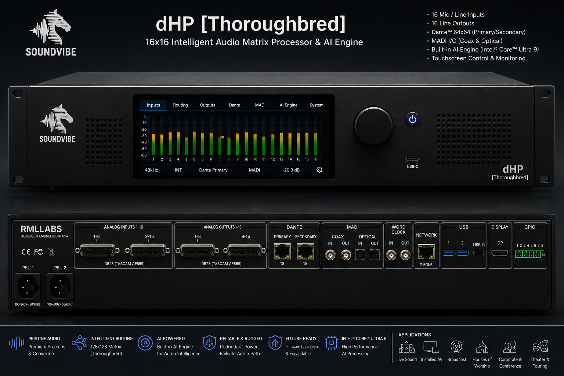This screenshot has width=564, height=376.
Task: Click the Soundvibe logo on front panel
Action: 57,123
